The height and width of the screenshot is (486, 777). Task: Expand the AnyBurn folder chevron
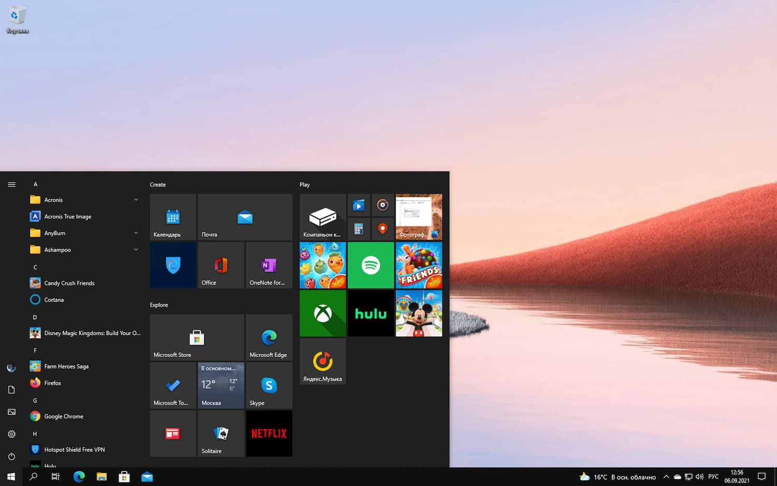click(x=136, y=233)
